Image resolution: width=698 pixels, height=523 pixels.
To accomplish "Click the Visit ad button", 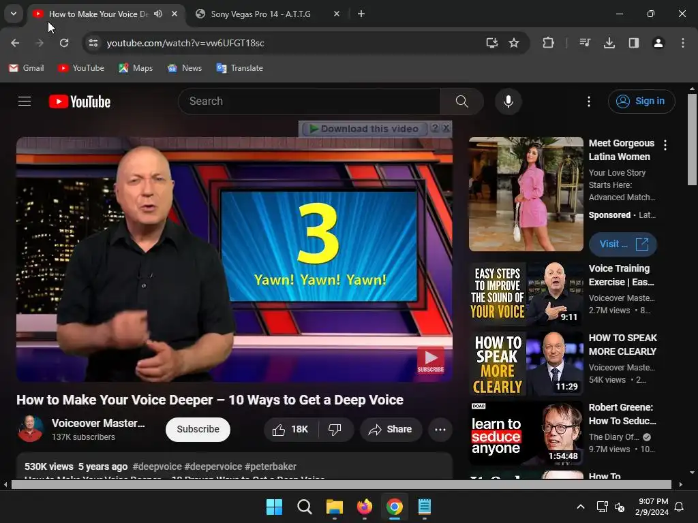I will click(623, 244).
